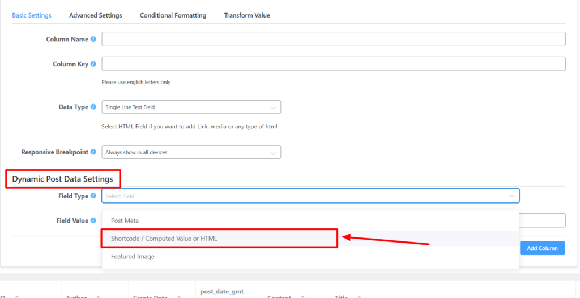580x298 pixels.
Task: Open the Responsive Breakpoint dropdown
Action: 191,153
